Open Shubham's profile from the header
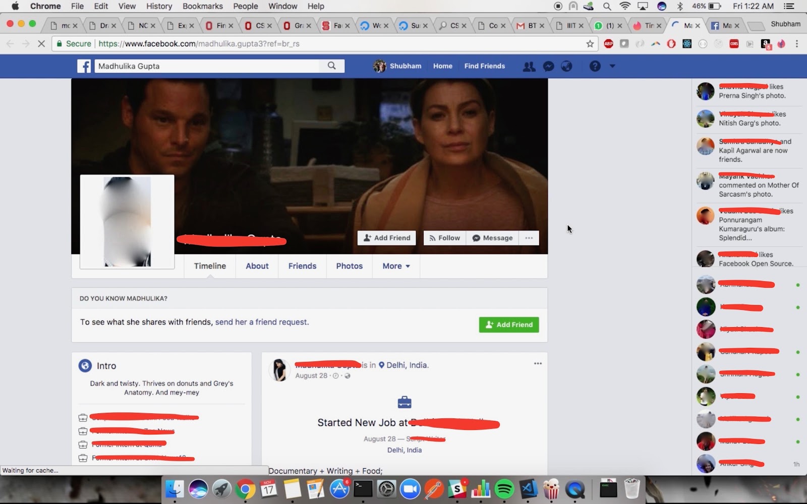Screen dimensions: 807x504 397,66
